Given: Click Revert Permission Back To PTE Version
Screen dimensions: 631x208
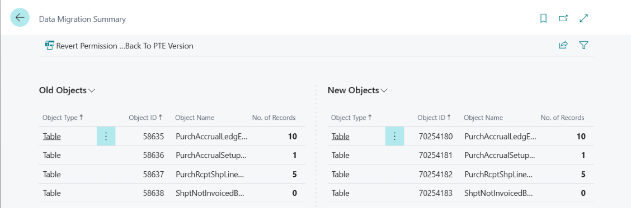Looking at the screenshot, I should point(119,46).
